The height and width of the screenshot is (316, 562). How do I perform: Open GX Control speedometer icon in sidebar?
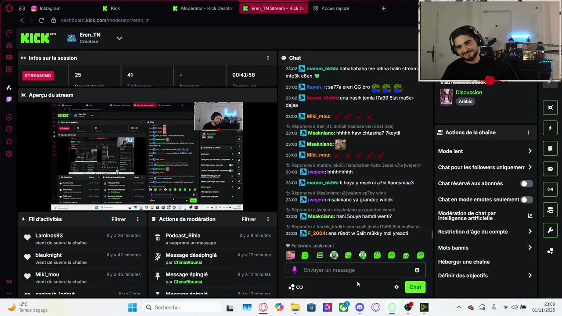[x=9, y=33]
